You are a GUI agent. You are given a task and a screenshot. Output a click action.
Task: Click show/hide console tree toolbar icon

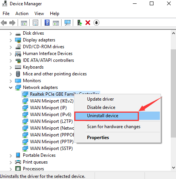[24, 23]
